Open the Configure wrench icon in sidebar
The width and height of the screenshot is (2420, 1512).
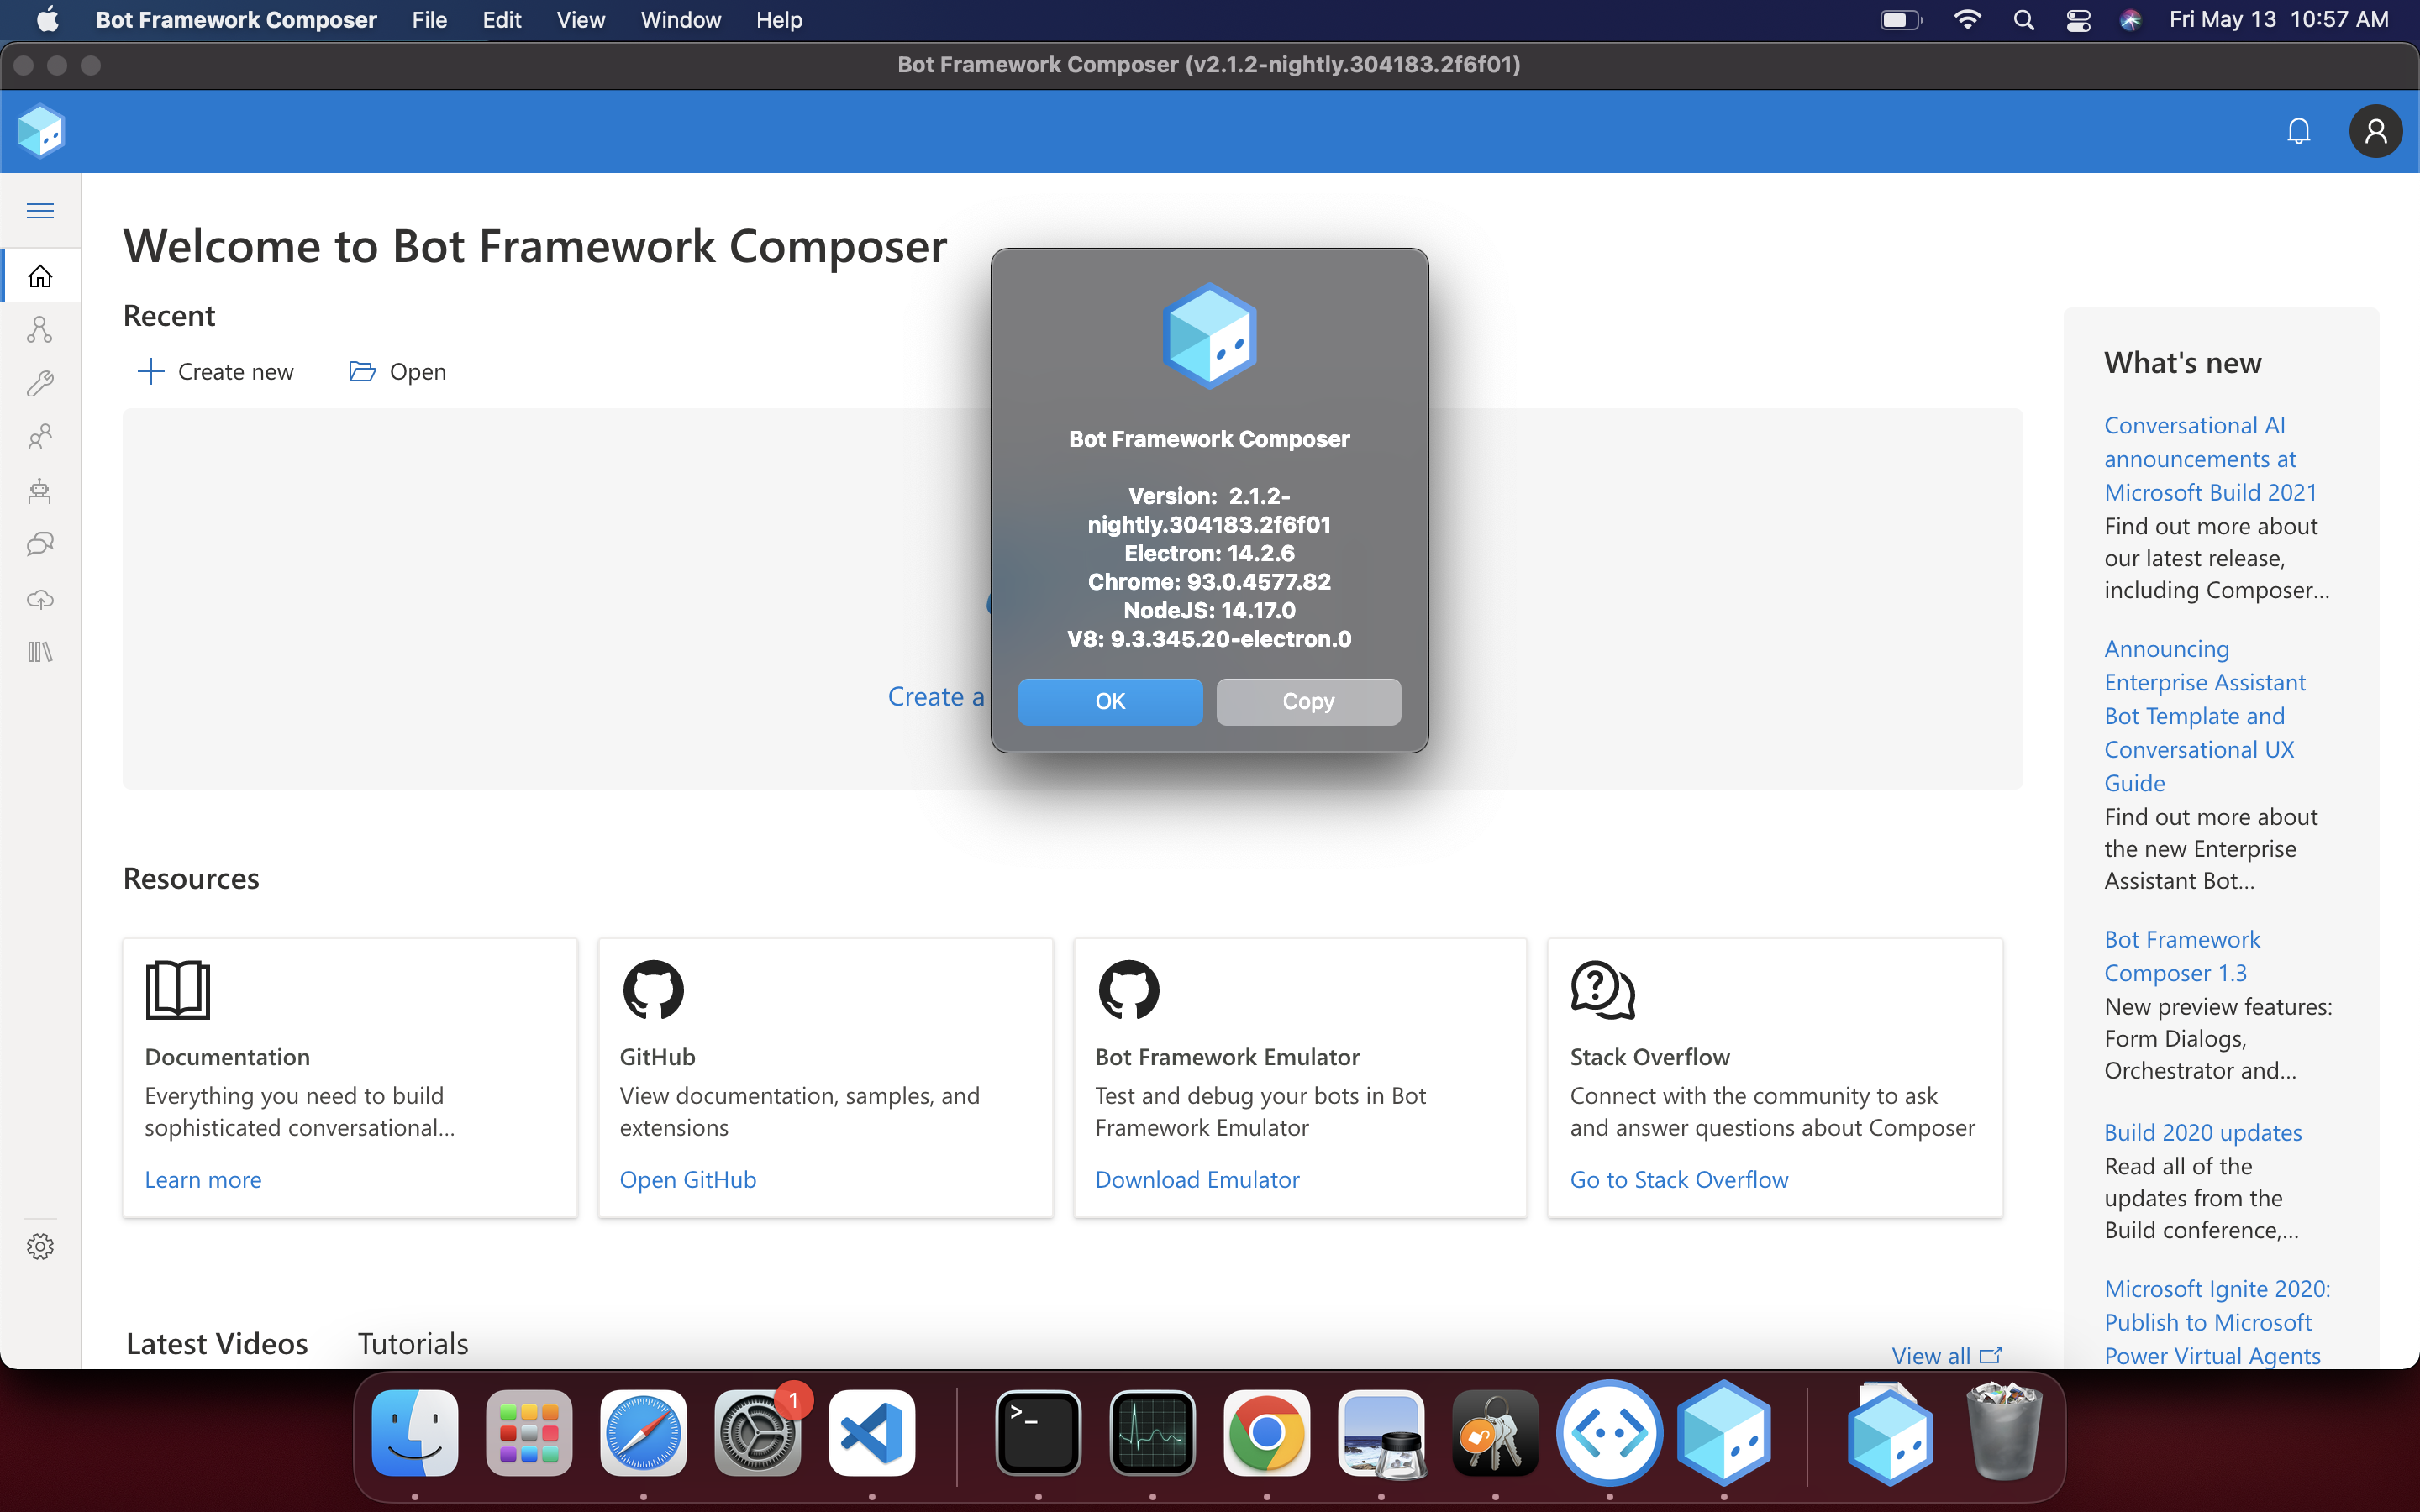tap(40, 384)
